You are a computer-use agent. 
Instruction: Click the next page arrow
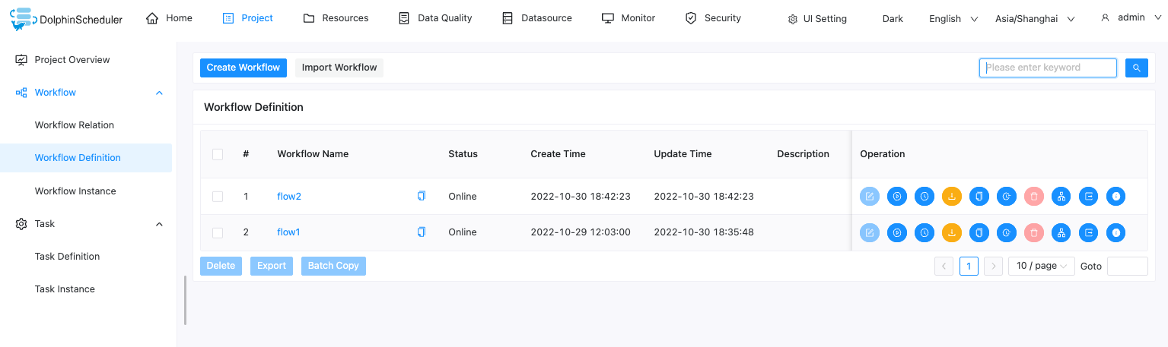coord(993,266)
